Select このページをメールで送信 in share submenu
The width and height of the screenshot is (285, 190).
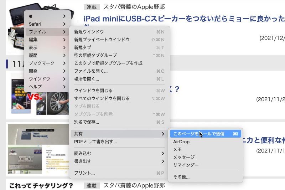click(x=206, y=134)
